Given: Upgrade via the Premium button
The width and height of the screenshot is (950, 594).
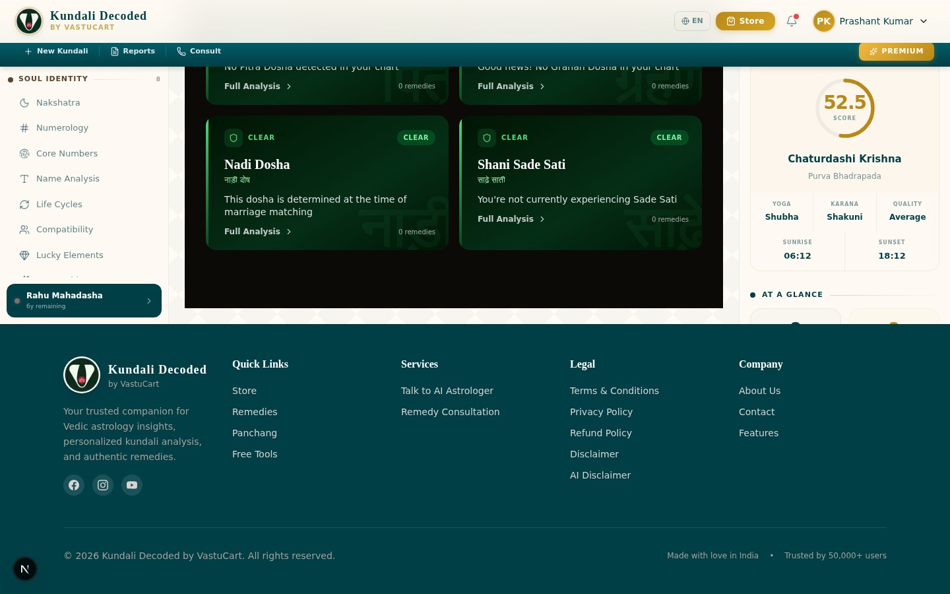Looking at the screenshot, I should (896, 51).
